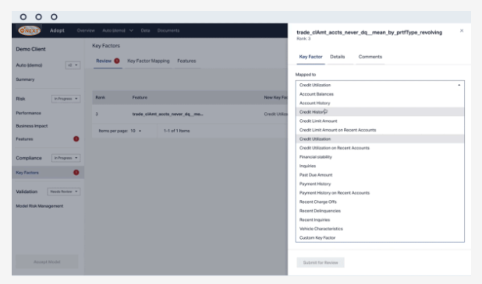Choose Recent Delinquencies option

(x=380, y=211)
